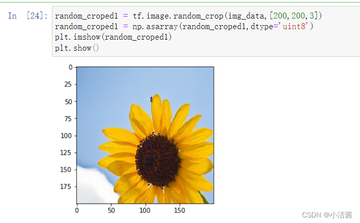Click the tf.image.random_crop code line
The image size is (360, 223).
tap(188, 16)
